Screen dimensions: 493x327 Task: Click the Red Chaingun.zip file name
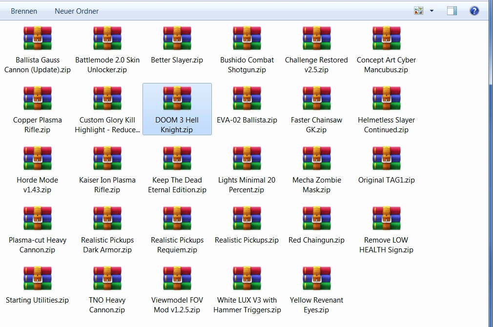tap(317, 240)
